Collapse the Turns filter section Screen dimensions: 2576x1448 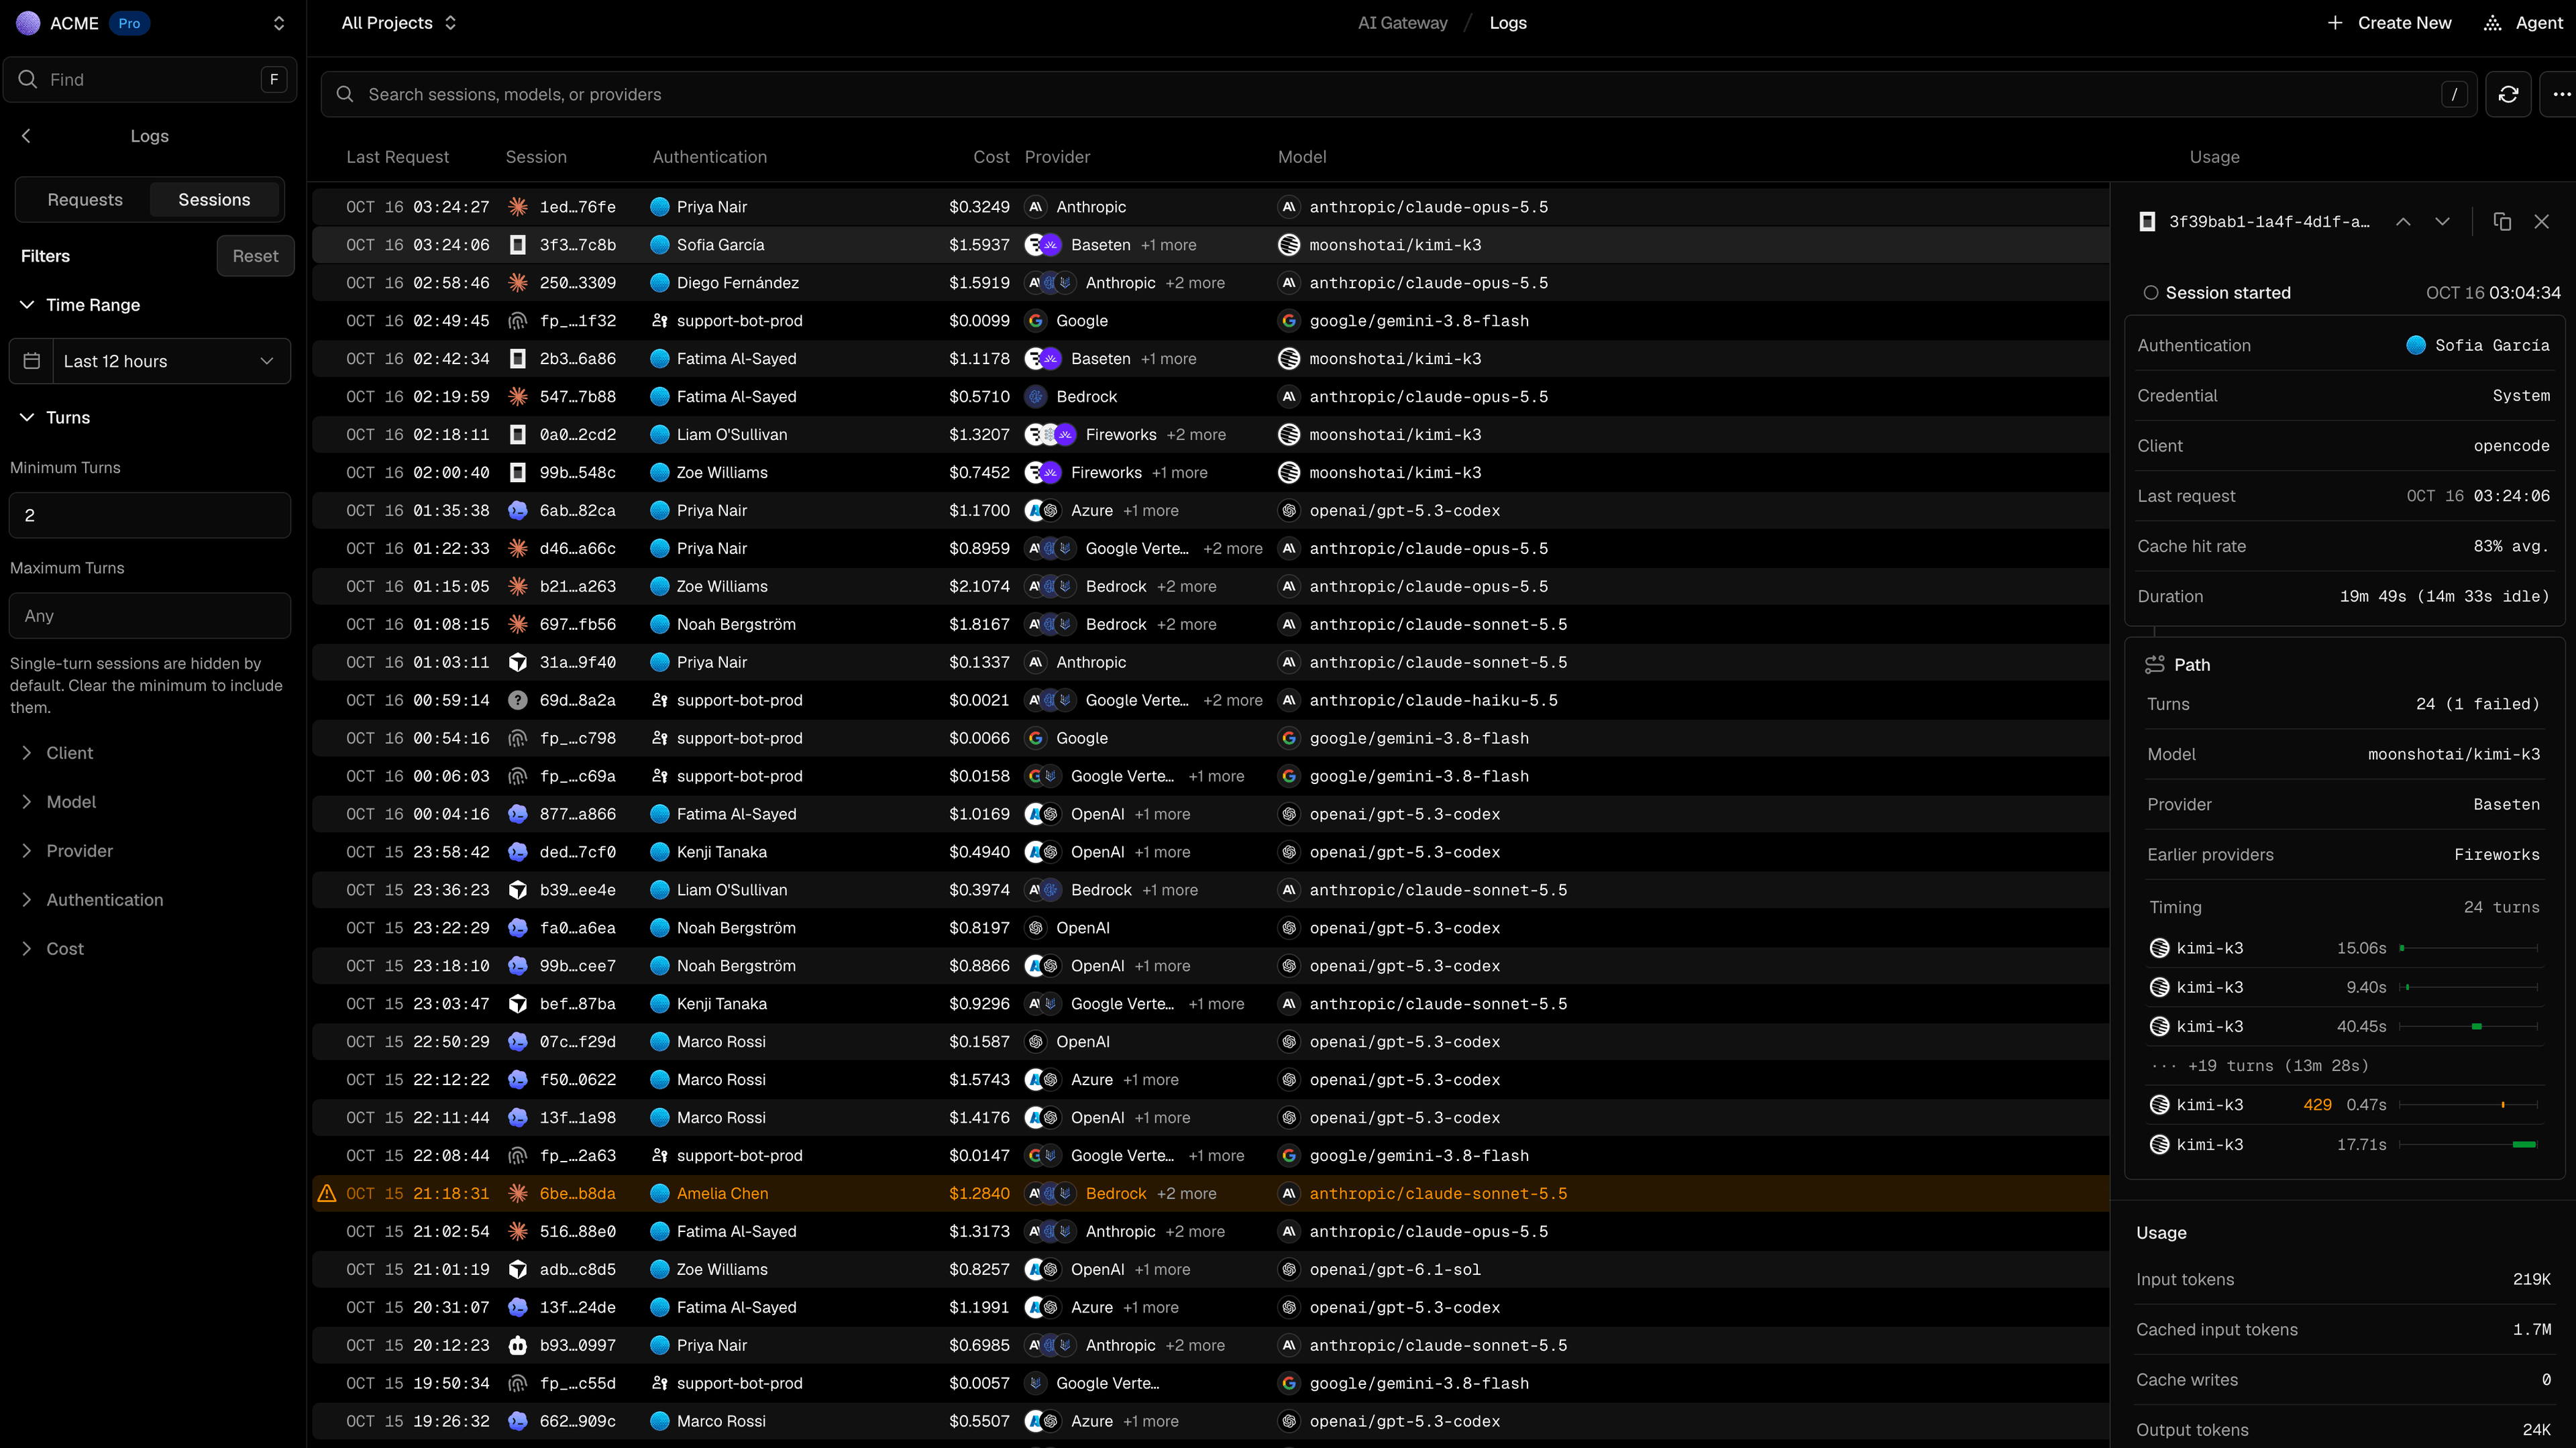55,418
